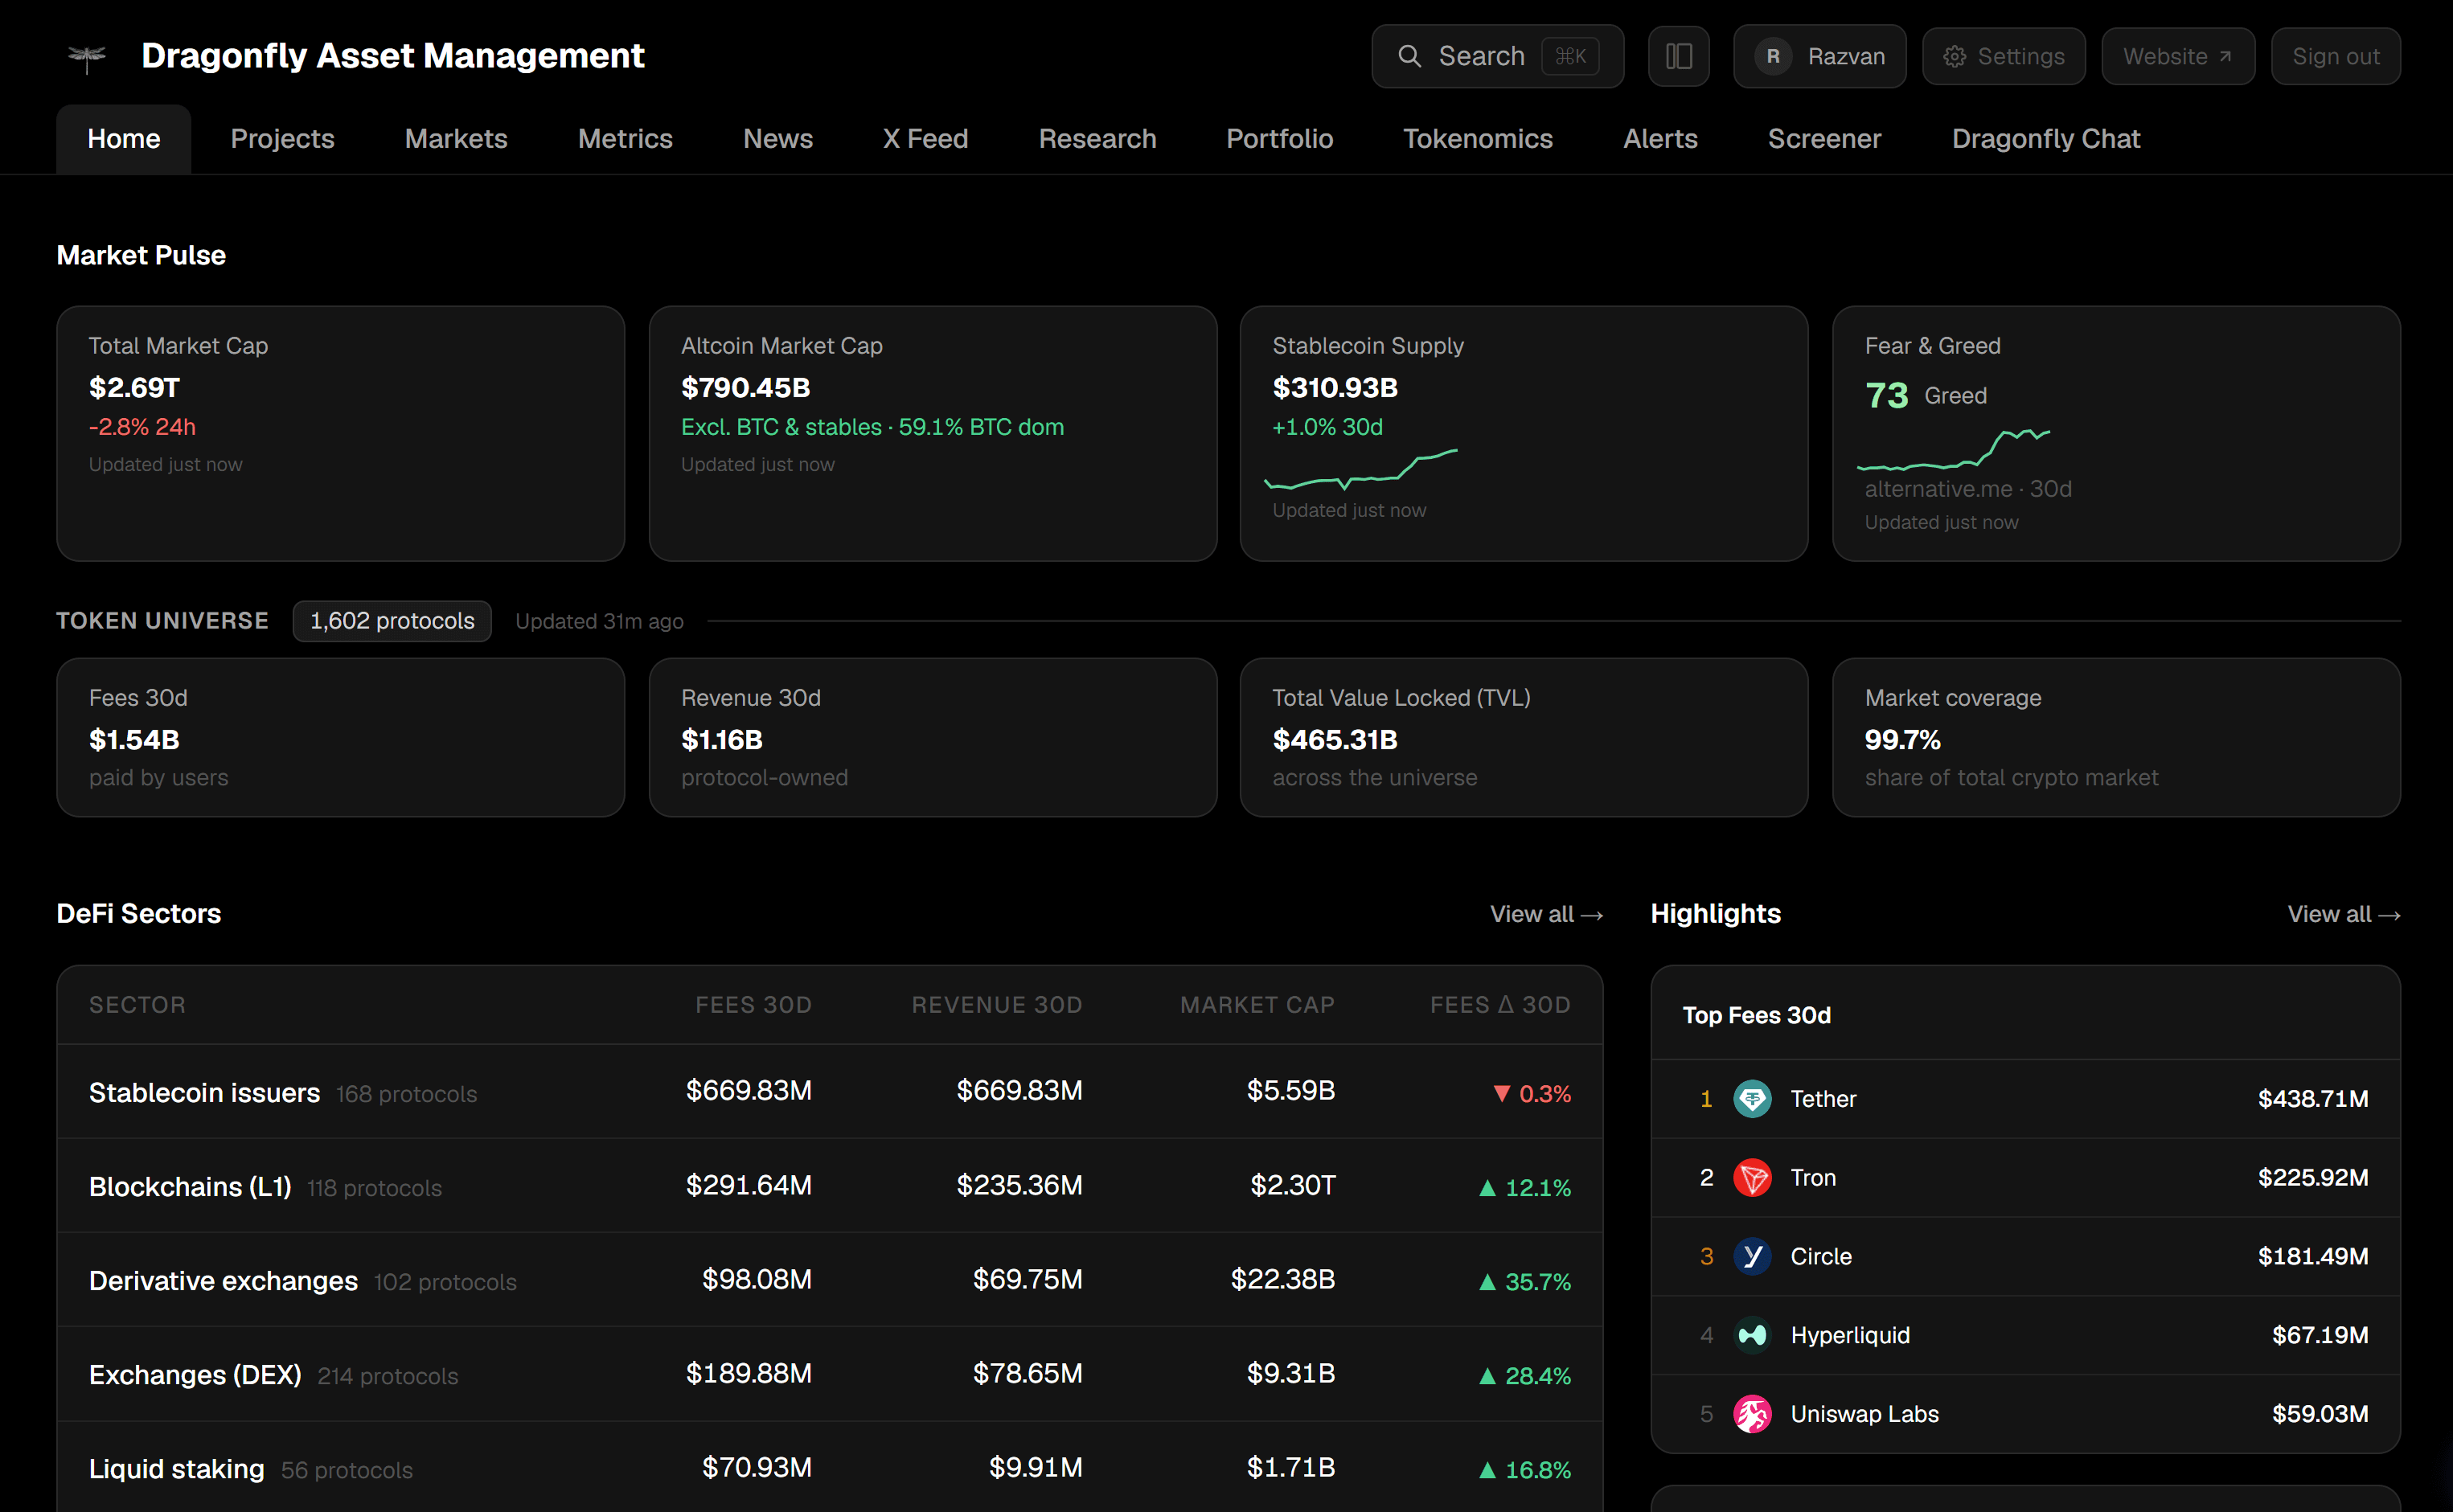Click View all for Highlights
The height and width of the screenshot is (1512, 2453).
2343,914
